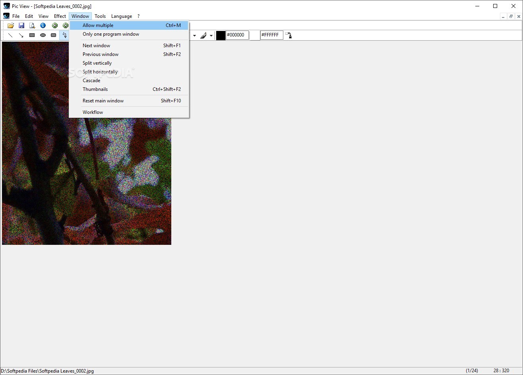Screen dimensions: 523x375
Task: Expand dropdown arrow left of brush icon
Action: (194, 36)
